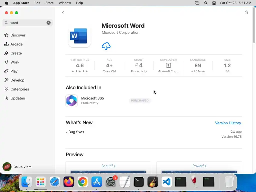The height and width of the screenshot is (192, 256).
Task: Download Microsoft Word via cloud icon
Action: (x=106, y=46)
